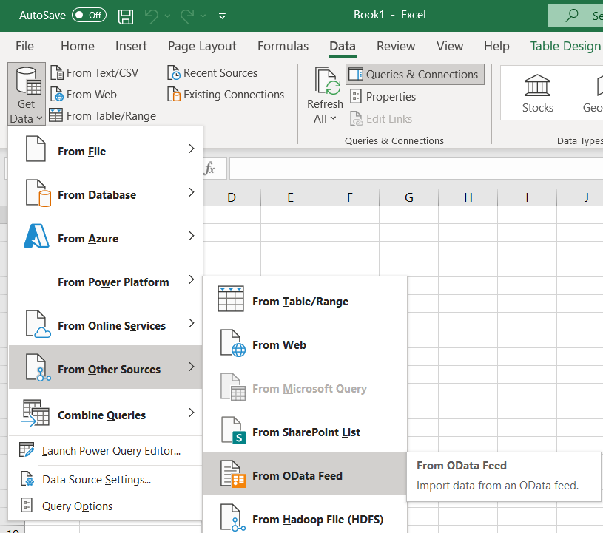The height and width of the screenshot is (533, 603).
Task: Open the View tab
Action: [450, 46]
